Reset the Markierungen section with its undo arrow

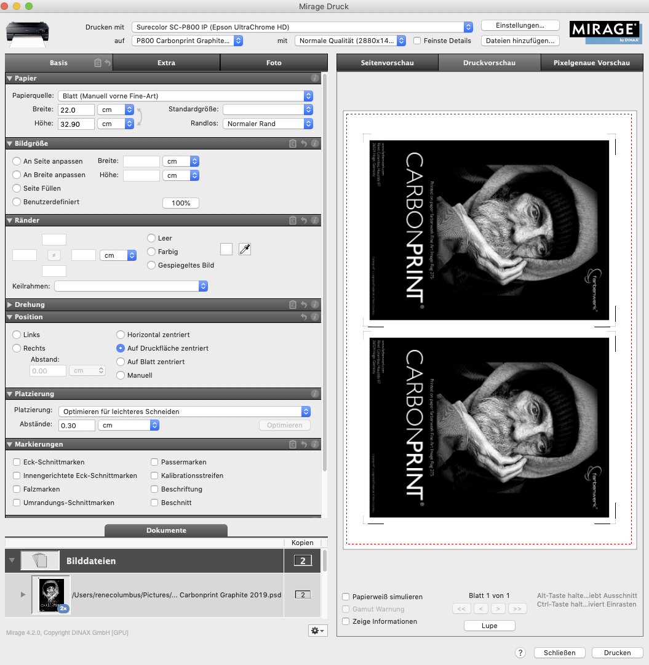pos(304,444)
